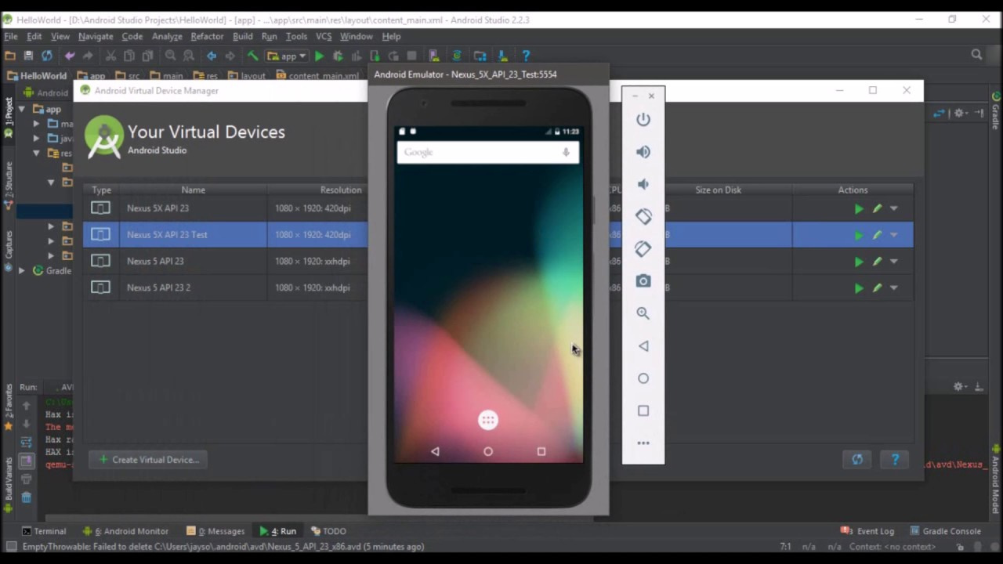Switch to the Terminal tool window tab

click(44, 531)
